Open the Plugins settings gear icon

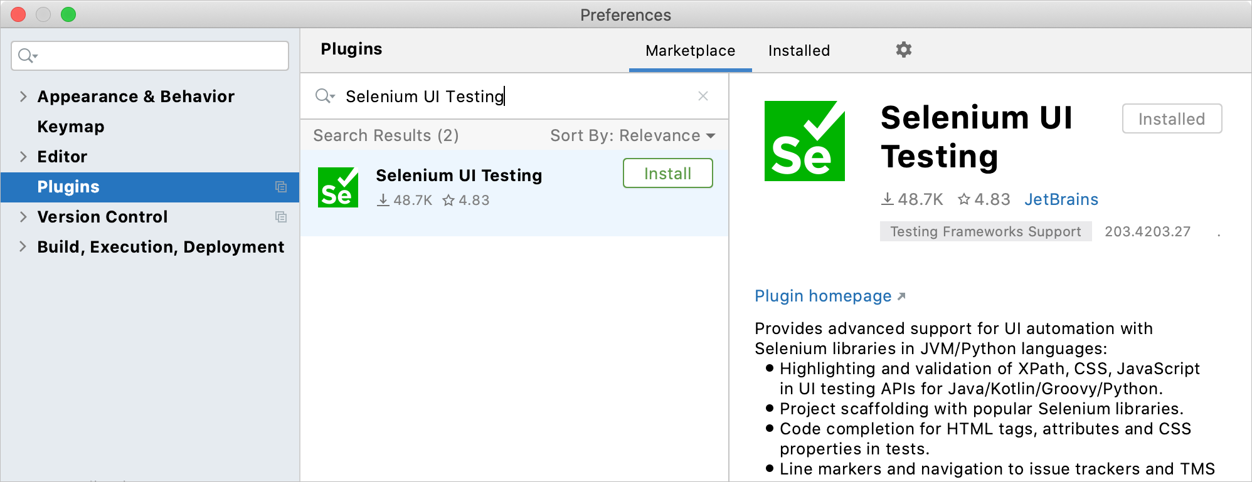pyautogui.click(x=903, y=50)
